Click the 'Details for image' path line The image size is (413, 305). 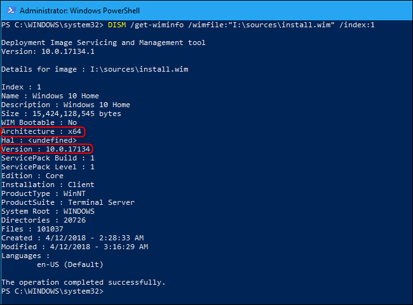click(x=95, y=69)
